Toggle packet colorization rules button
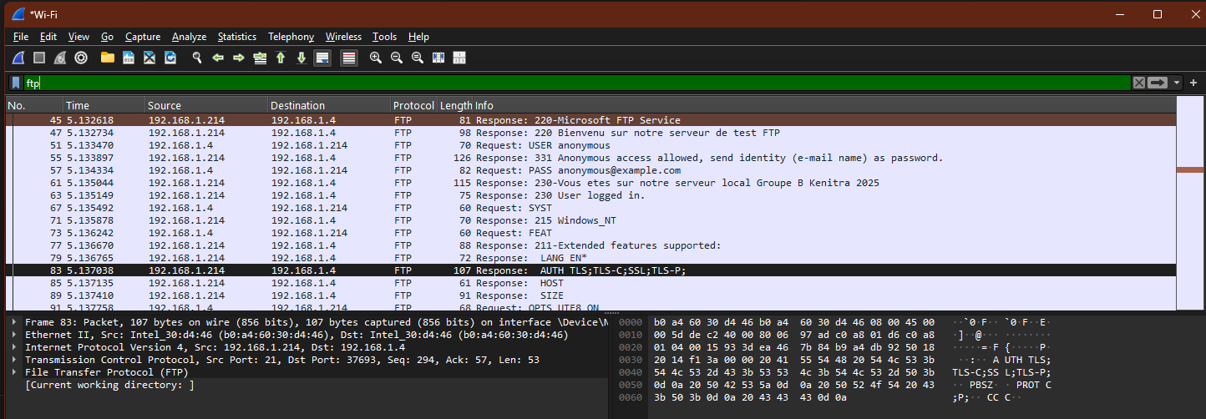The image size is (1206, 419). (x=349, y=58)
